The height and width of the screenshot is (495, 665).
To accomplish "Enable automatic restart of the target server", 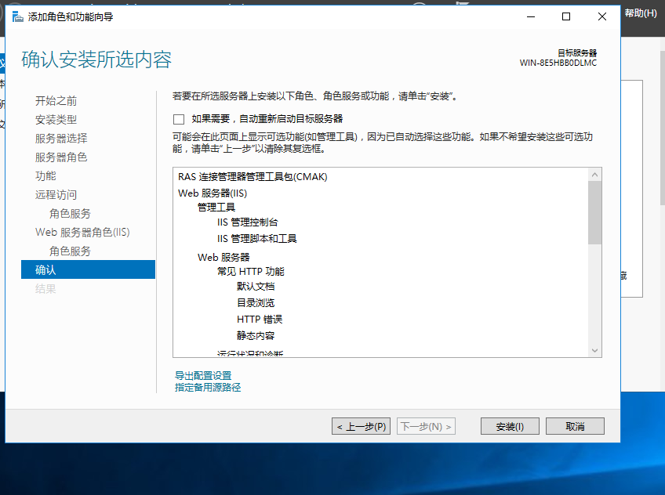I will tap(177, 119).
